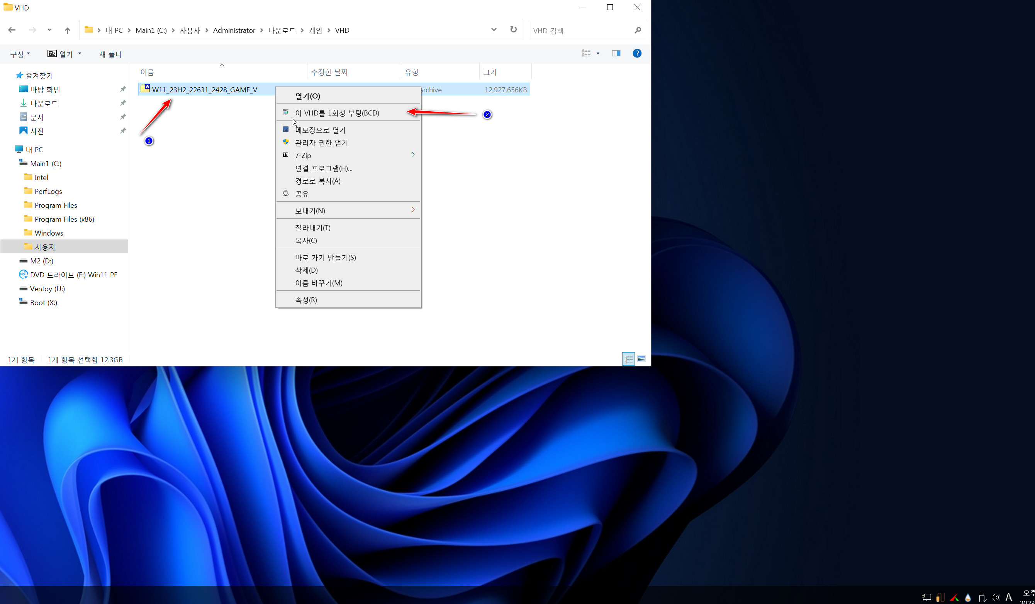Choose 바로 가기 만들기(S)
The width and height of the screenshot is (1035, 604).
tap(348, 257)
